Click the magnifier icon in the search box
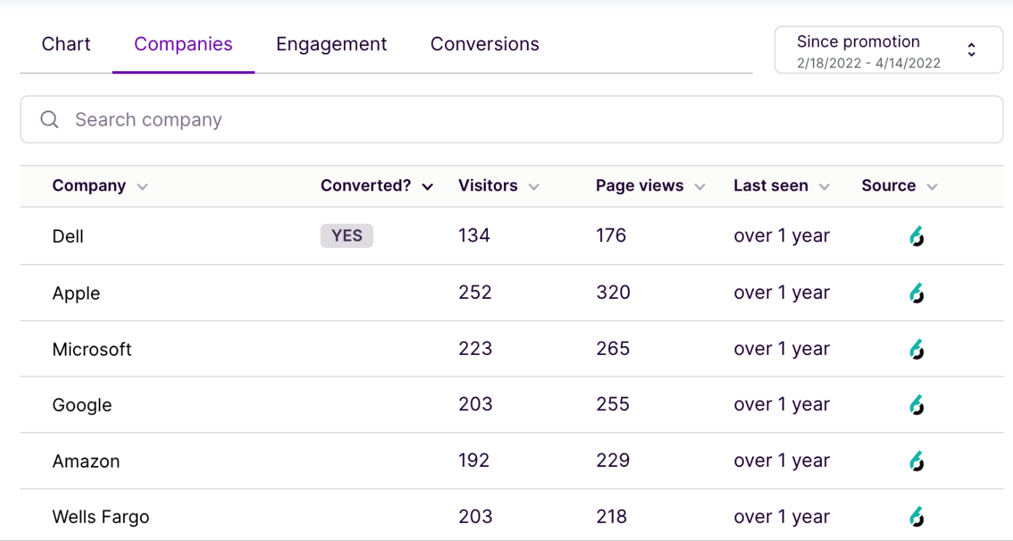The image size is (1013, 541). 49,119
